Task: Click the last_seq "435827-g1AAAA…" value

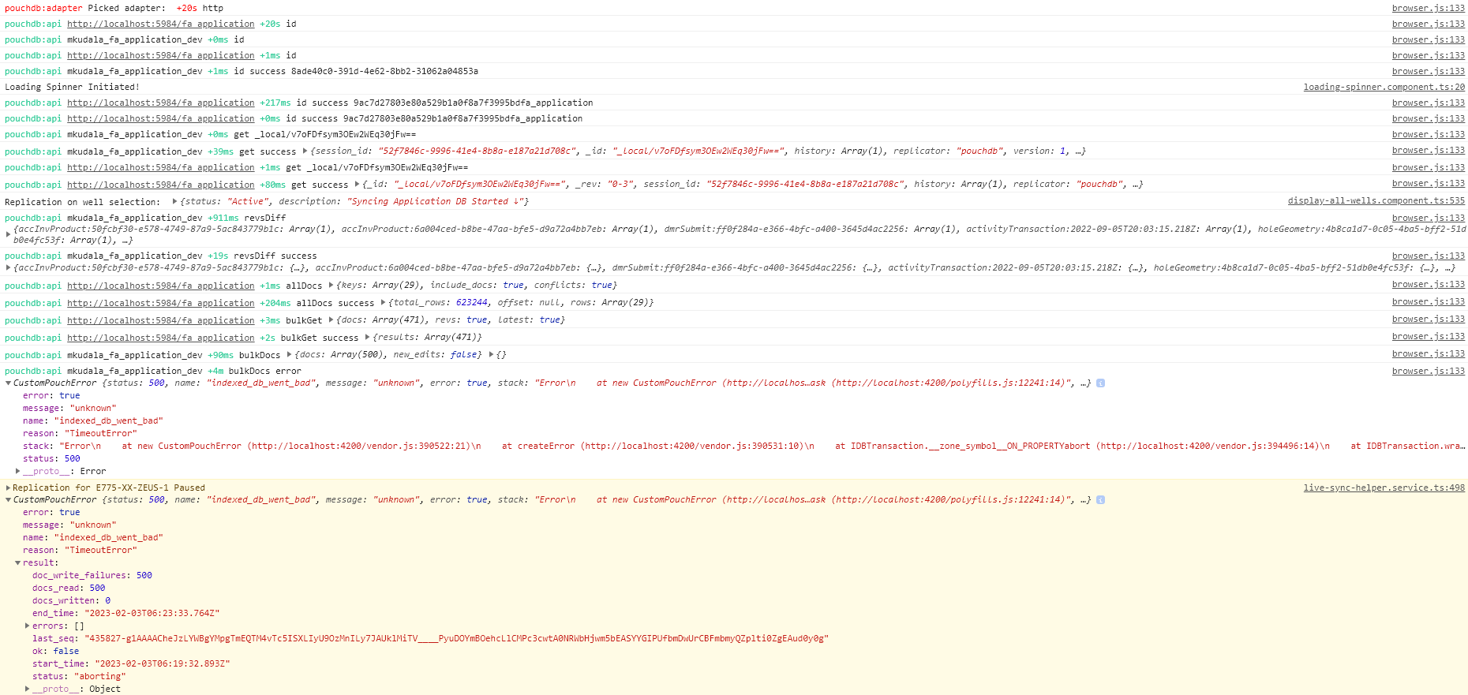Action: tap(457, 638)
